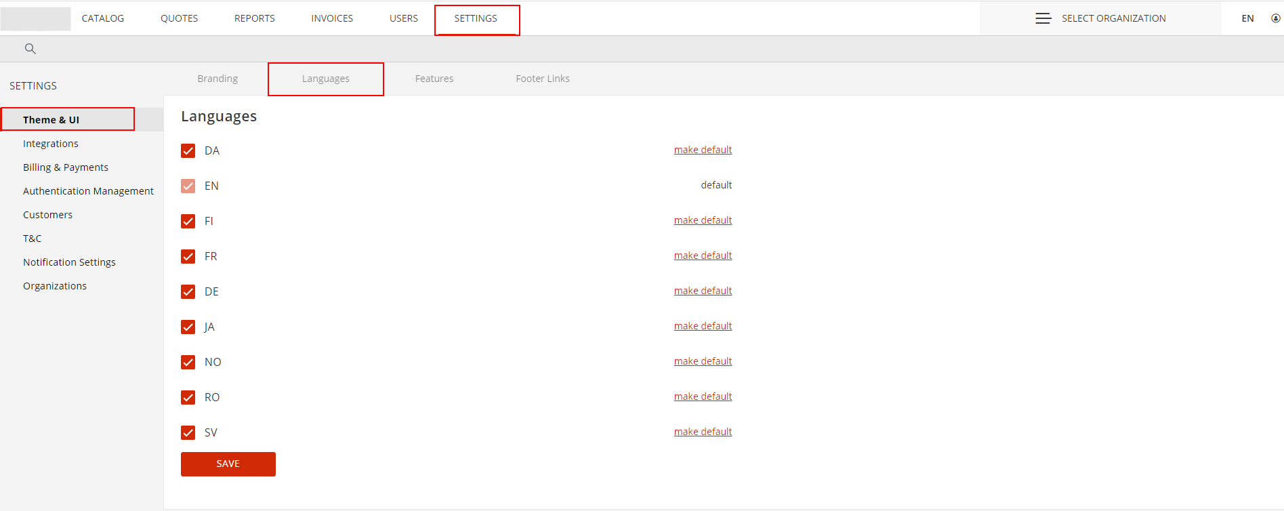Open the Reports menu
Image resolution: width=1284 pixels, height=511 pixels.
tap(255, 18)
